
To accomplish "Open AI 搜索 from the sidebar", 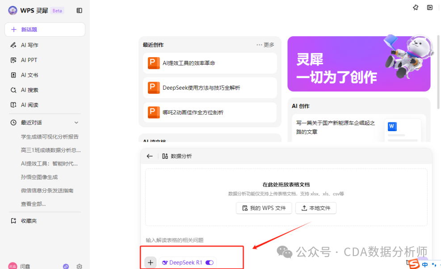I will [29, 90].
